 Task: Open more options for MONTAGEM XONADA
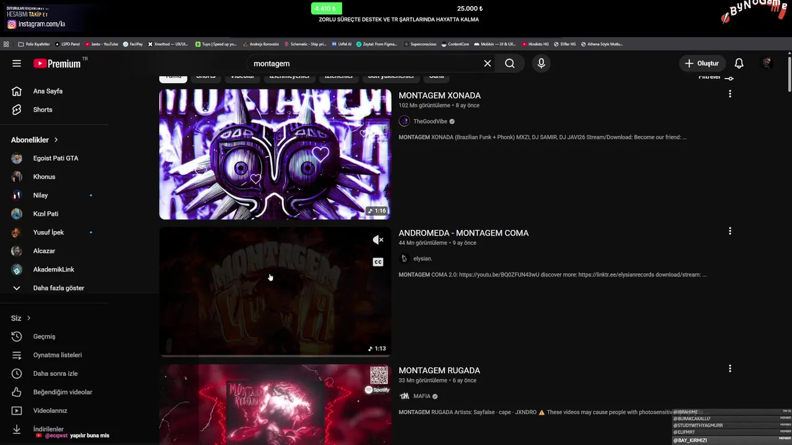coord(730,94)
